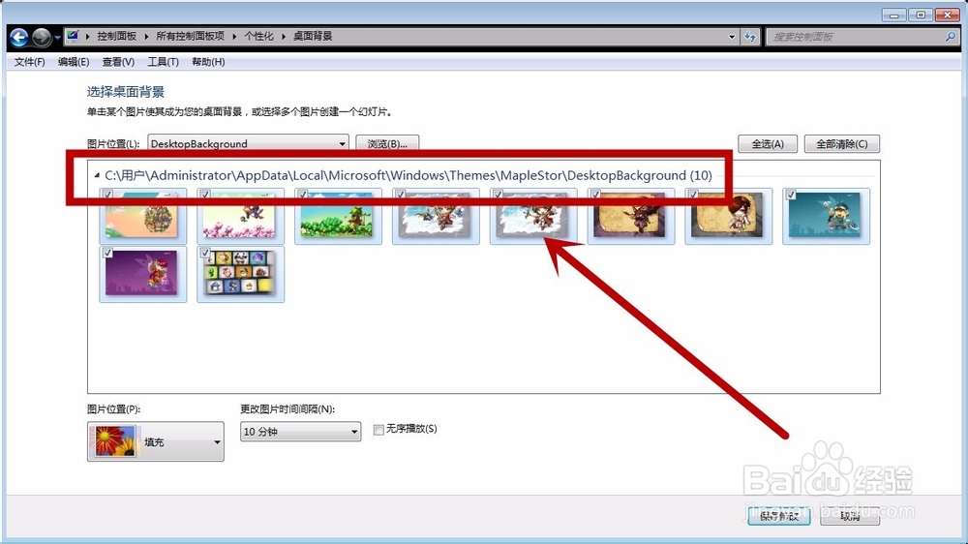The image size is (968, 544).
Task: Select the first wallpaper with green sky
Action: point(142,218)
